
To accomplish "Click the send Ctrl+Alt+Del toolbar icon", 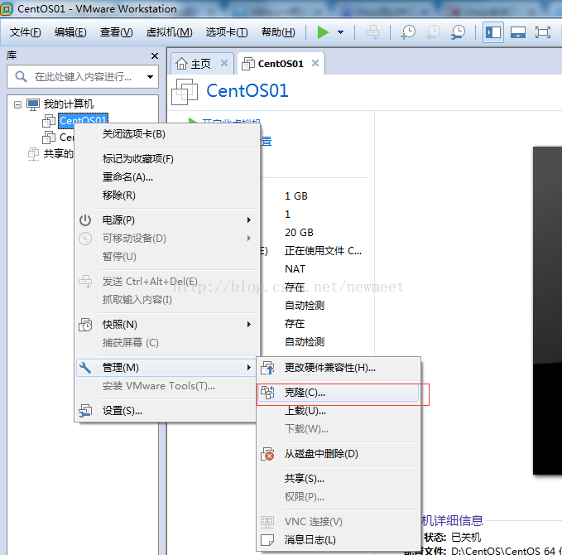I will (x=372, y=32).
